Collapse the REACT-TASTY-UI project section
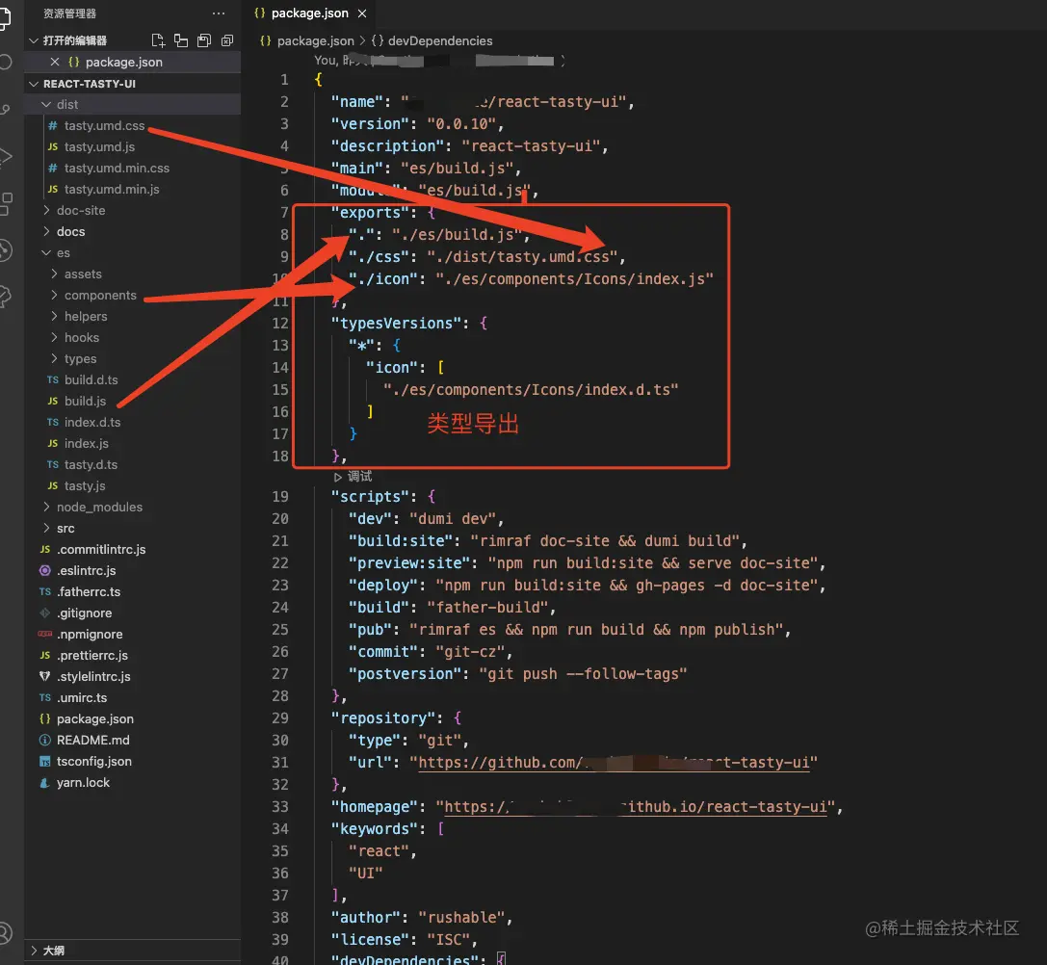Viewport: 1047px width, 965px height. click(34, 84)
